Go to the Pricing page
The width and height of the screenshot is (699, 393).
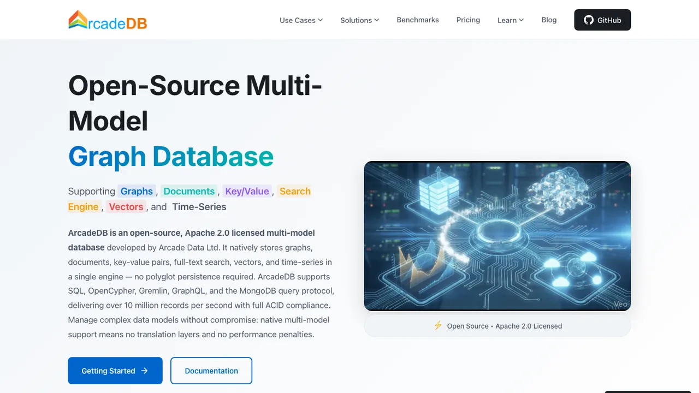point(468,20)
